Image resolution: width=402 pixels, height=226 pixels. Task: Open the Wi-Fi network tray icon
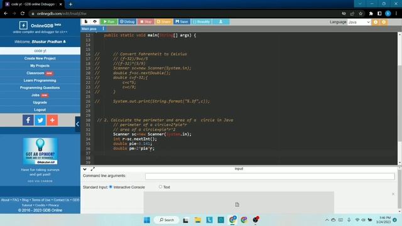(357, 220)
